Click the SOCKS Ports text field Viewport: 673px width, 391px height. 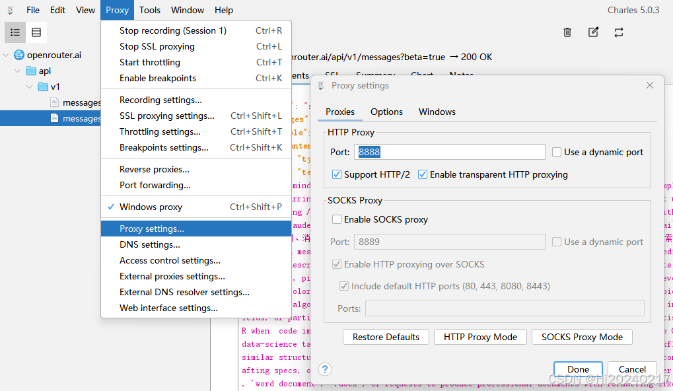pos(505,308)
